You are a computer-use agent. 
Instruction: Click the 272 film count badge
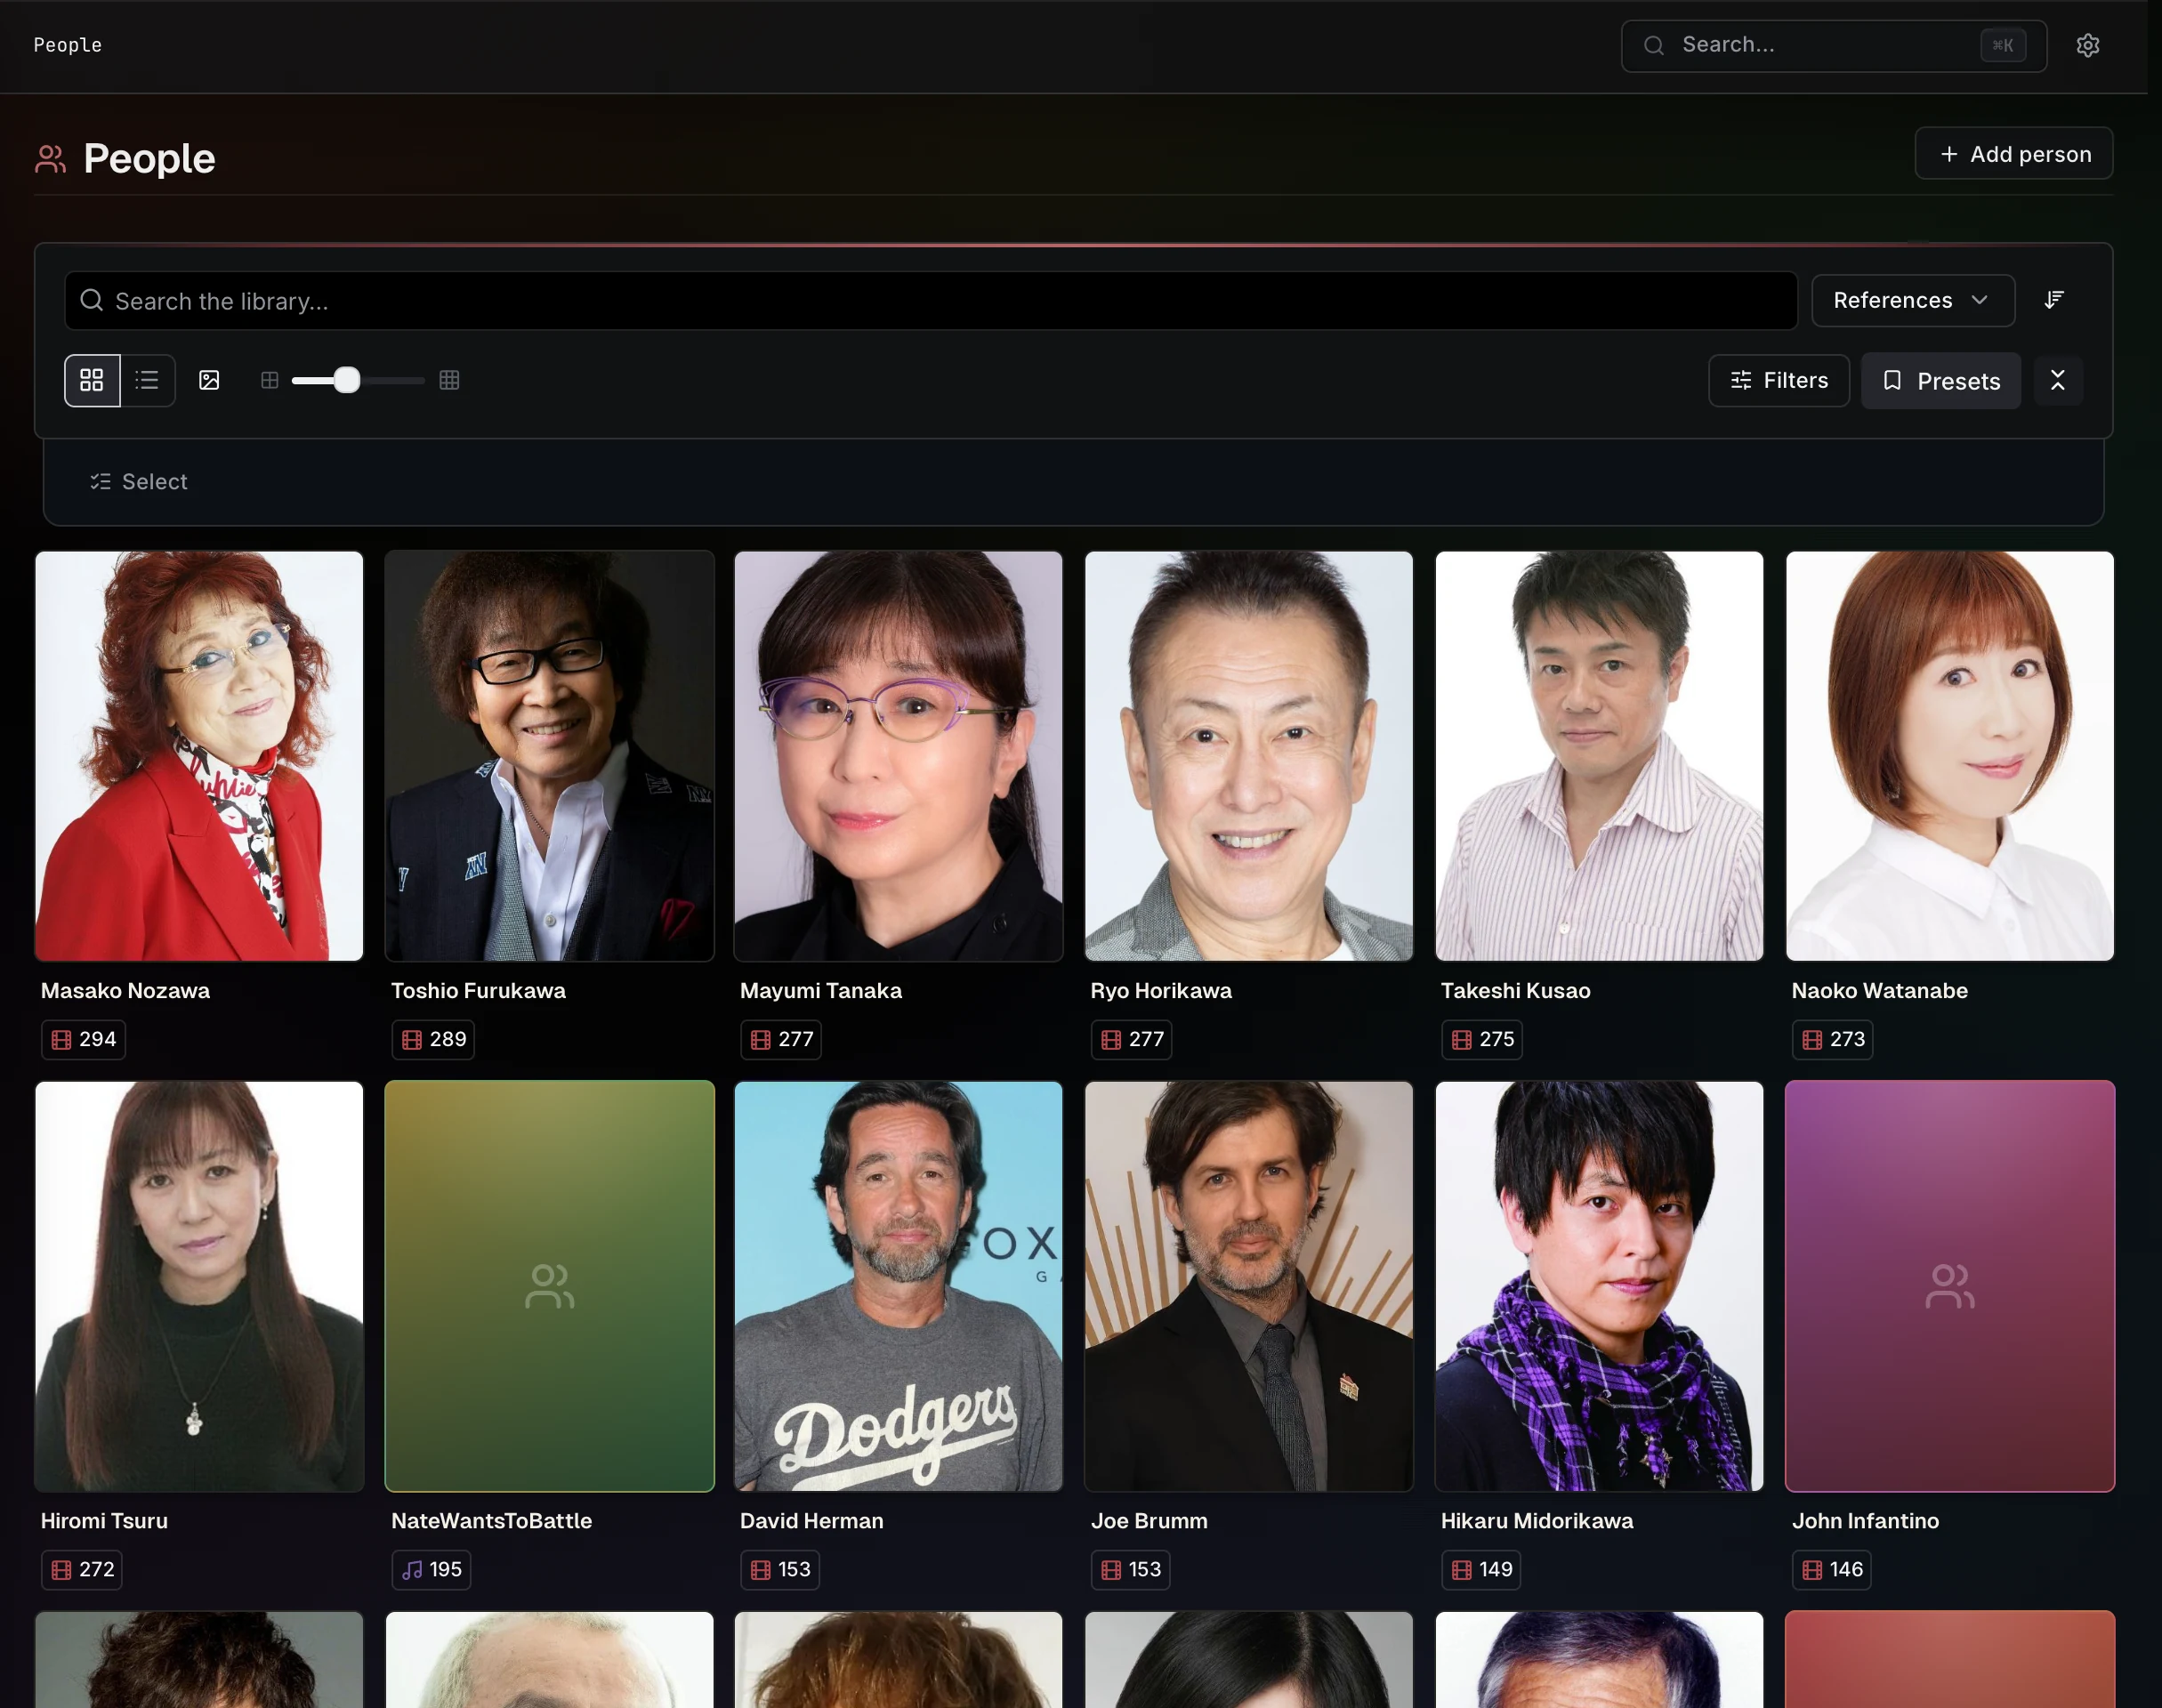coord(82,1569)
